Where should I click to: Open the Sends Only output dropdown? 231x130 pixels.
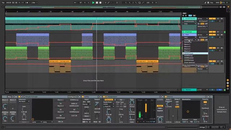tap(202, 26)
